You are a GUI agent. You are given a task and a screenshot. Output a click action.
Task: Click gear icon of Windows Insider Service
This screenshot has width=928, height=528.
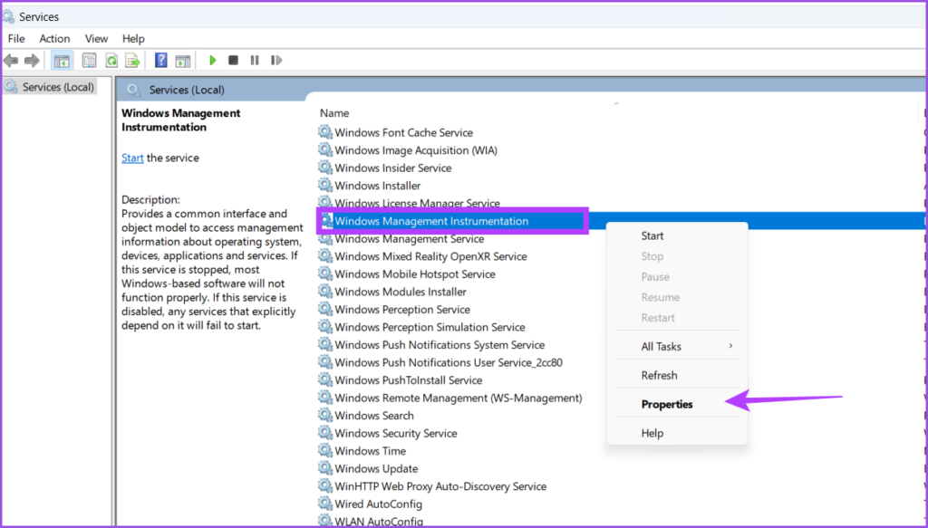tap(325, 168)
